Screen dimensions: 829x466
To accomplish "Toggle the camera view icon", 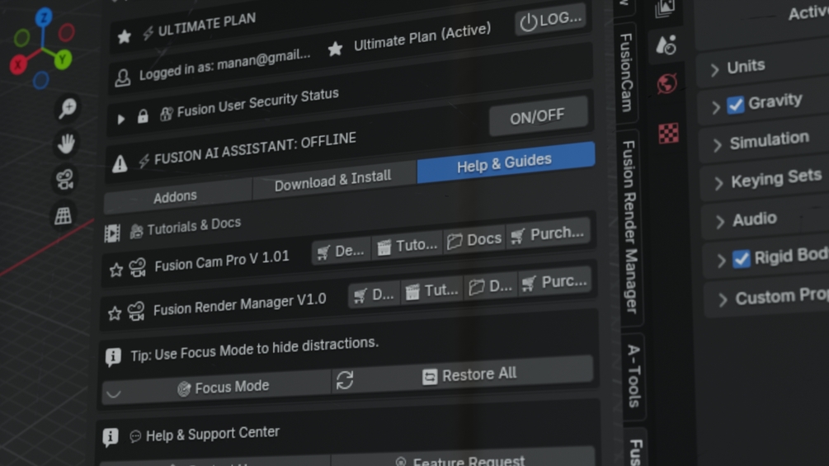I will [x=64, y=180].
